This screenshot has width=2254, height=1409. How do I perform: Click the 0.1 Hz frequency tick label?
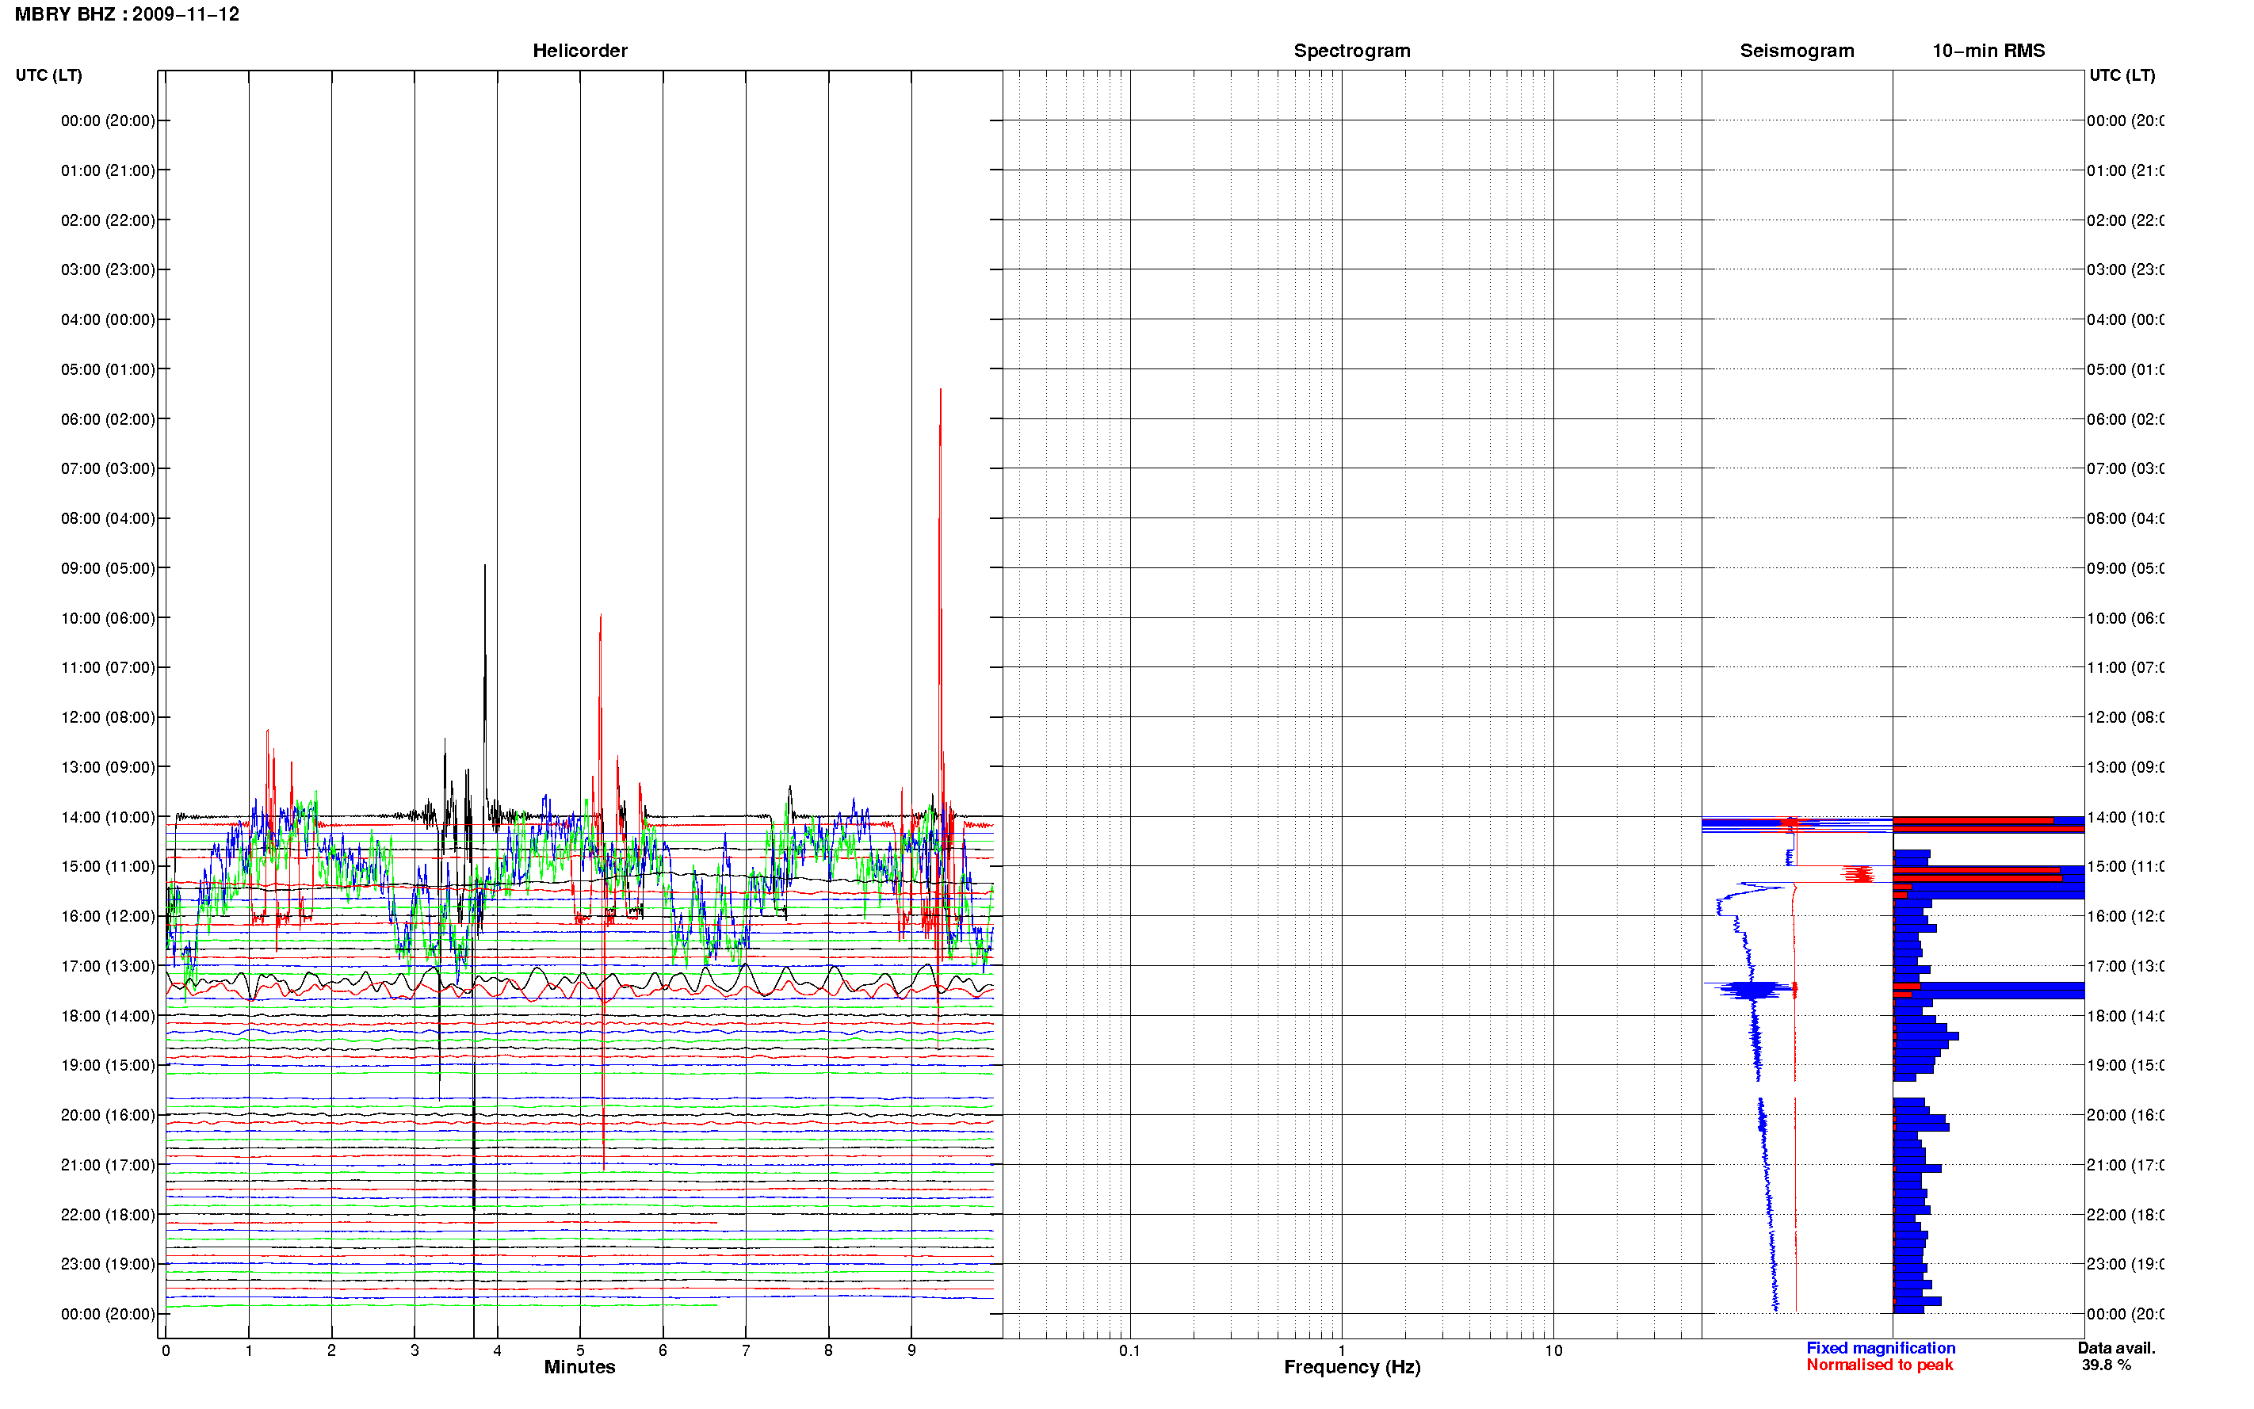1129,1350
